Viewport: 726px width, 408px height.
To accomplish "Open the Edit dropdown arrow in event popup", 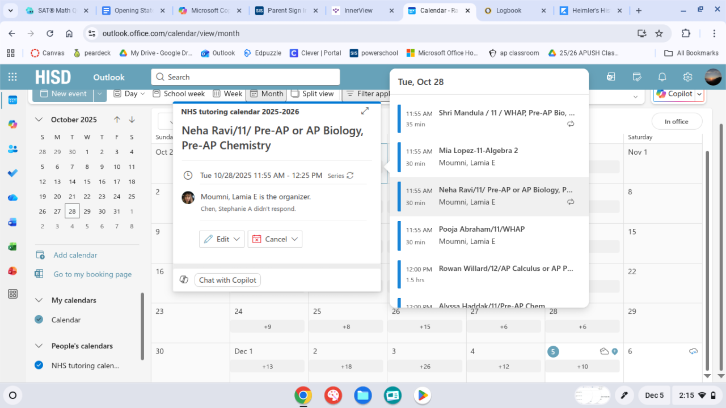I will point(237,239).
